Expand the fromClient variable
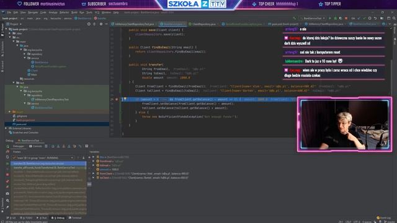 tap(94, 173)
